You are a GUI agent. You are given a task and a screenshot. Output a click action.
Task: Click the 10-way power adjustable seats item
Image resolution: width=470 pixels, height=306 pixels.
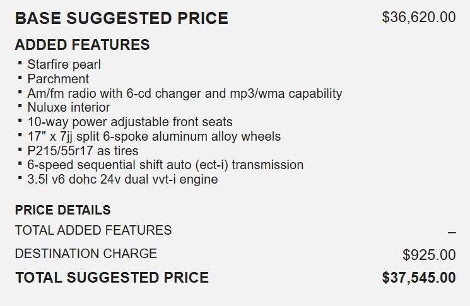pos(129,122)
